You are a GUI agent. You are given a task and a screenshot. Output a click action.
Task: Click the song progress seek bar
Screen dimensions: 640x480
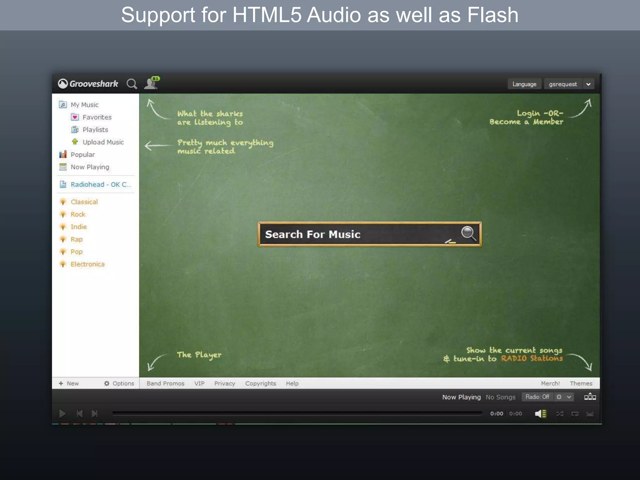pyautogui.click(x=297, y=413)
